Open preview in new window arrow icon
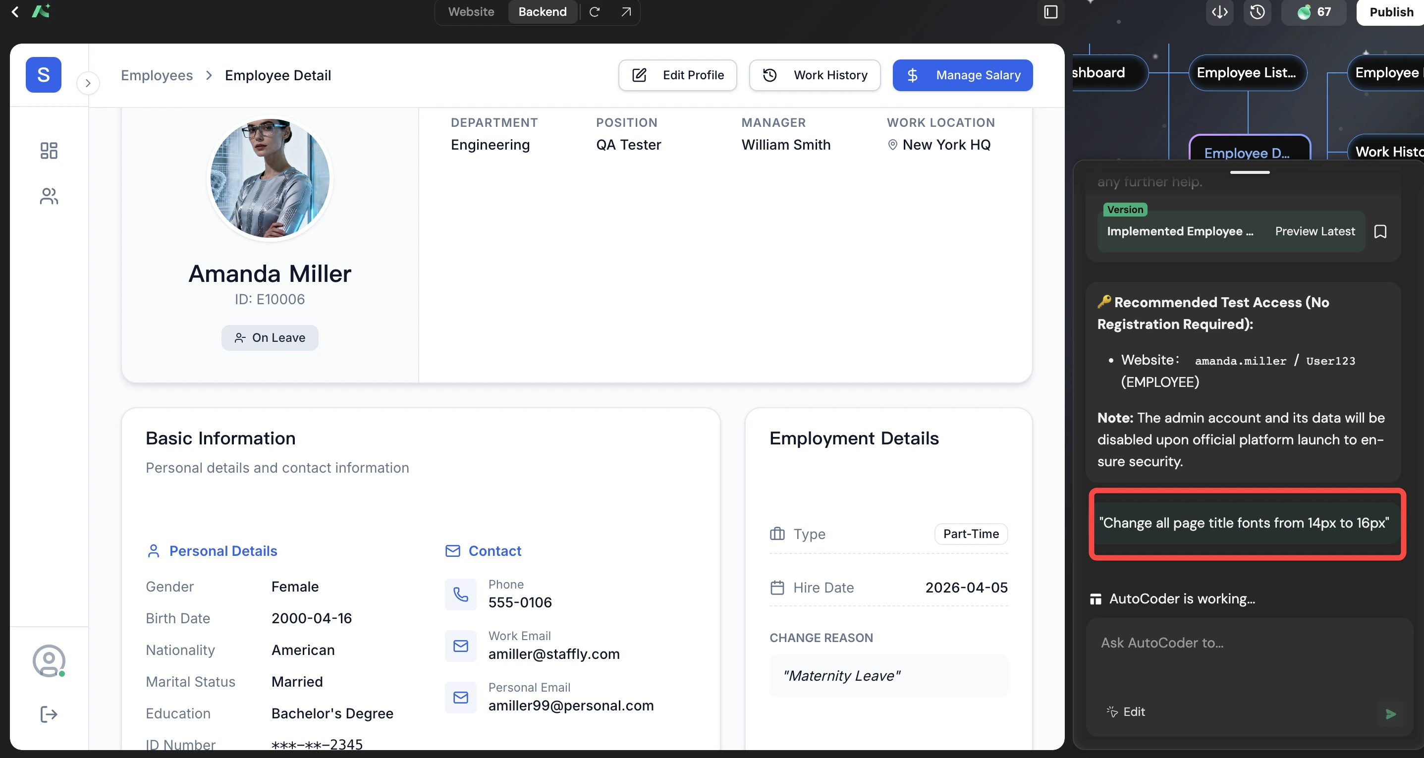 (x=626, y=11)
